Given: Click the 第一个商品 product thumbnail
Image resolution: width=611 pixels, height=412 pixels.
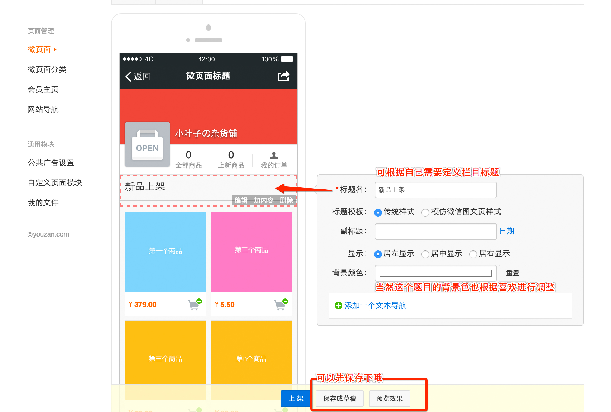Looking at the screenshot, I should click(x=165, y=252).
